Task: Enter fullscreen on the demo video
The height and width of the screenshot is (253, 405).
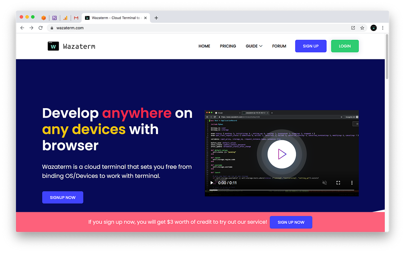Action: tap(338, 182)
